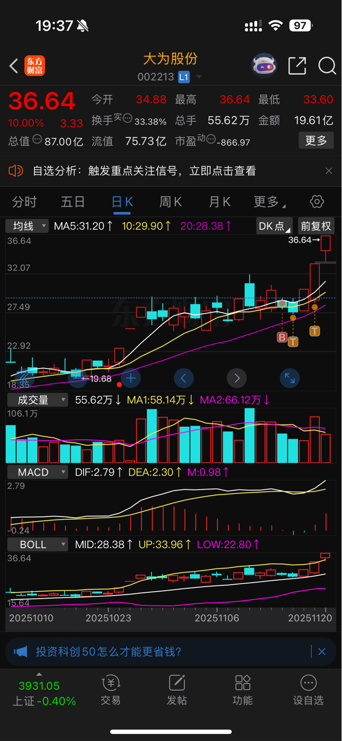Tap the 总值 info icon
Image resolution: width=342 pixels, height=741 pixels.
[37, 139]
